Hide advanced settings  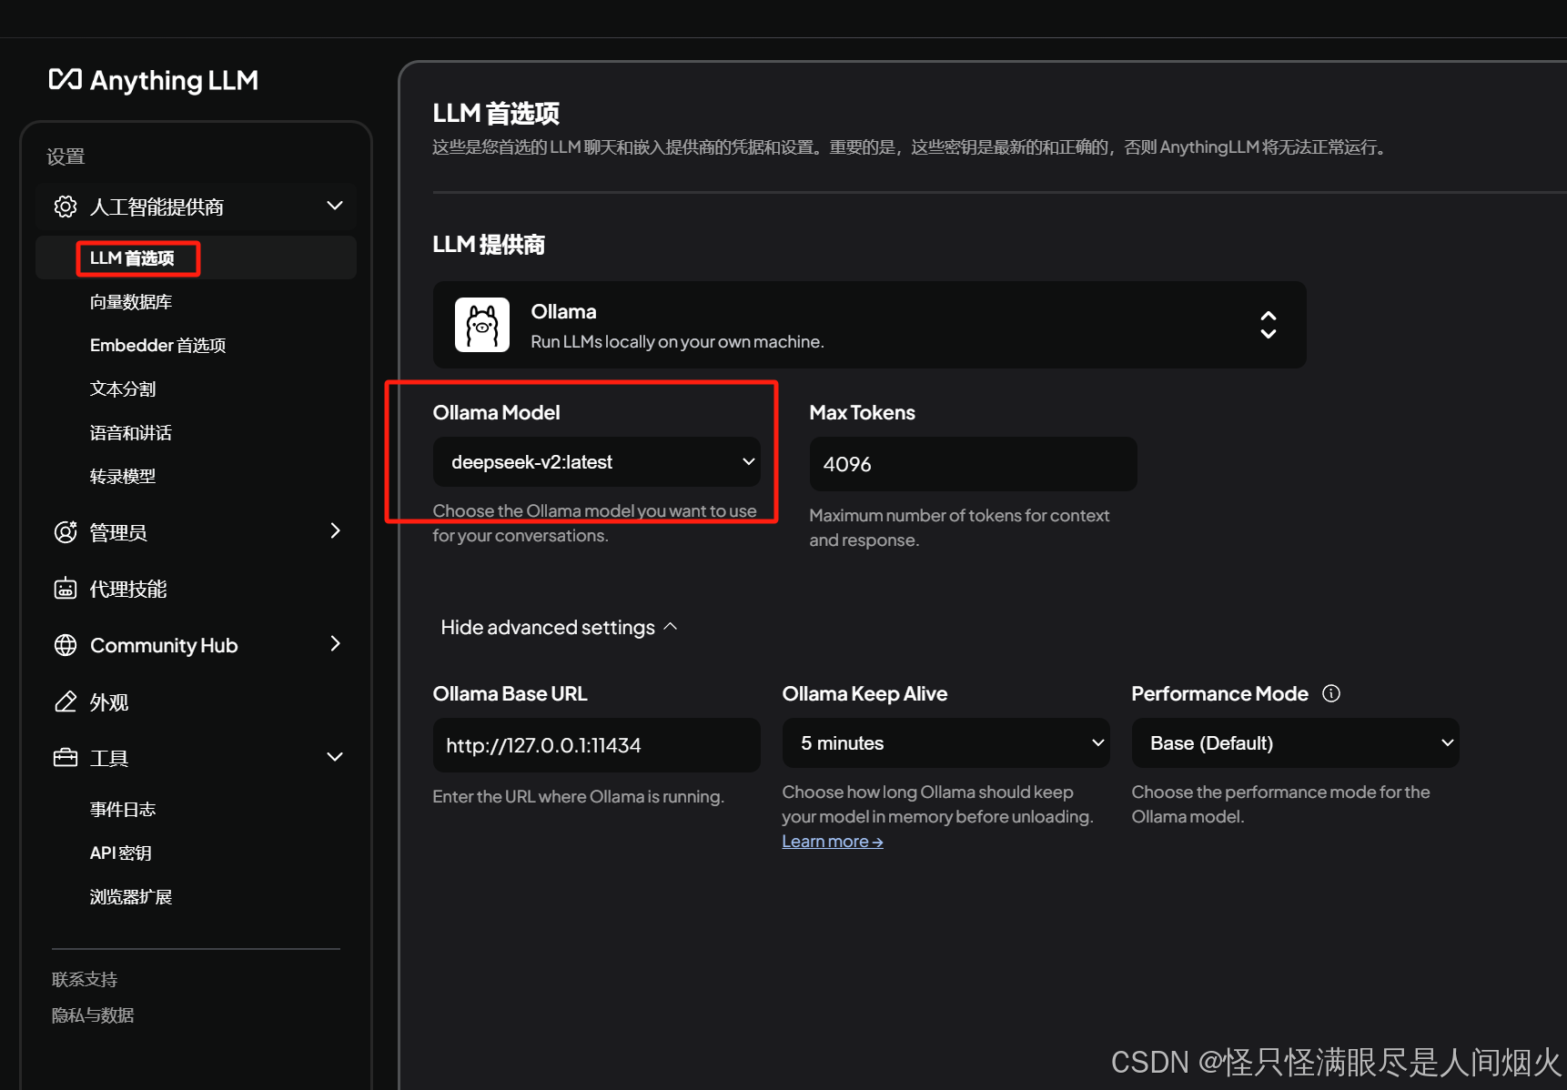click(559, 627)
